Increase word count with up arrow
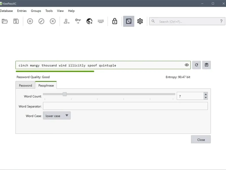Image resolution: width=226 pixels, height=170 pixels. 206,94
